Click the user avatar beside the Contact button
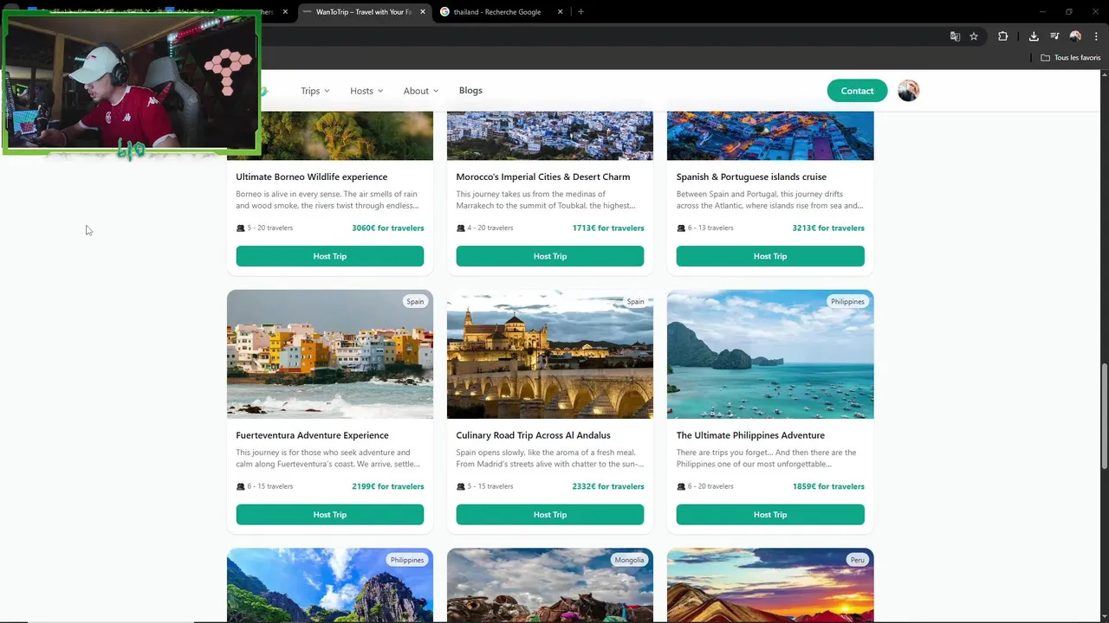The image size is (1109, 623). click(x=908, y=91)
